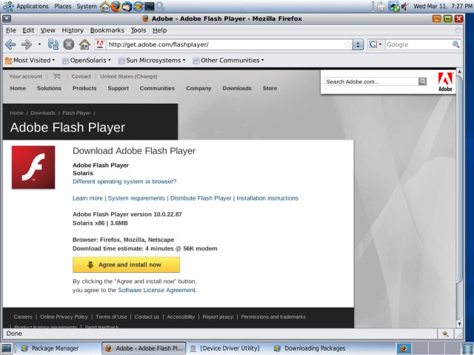Expand the Sun Microsystems bookmarks folder

(152, 61)
